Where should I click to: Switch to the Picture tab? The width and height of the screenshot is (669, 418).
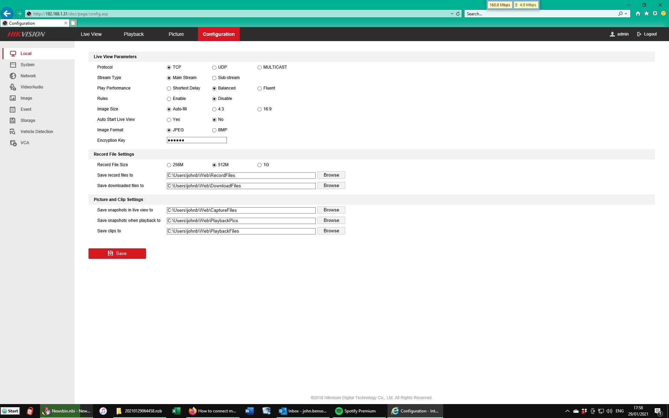[x=176, y=34]
